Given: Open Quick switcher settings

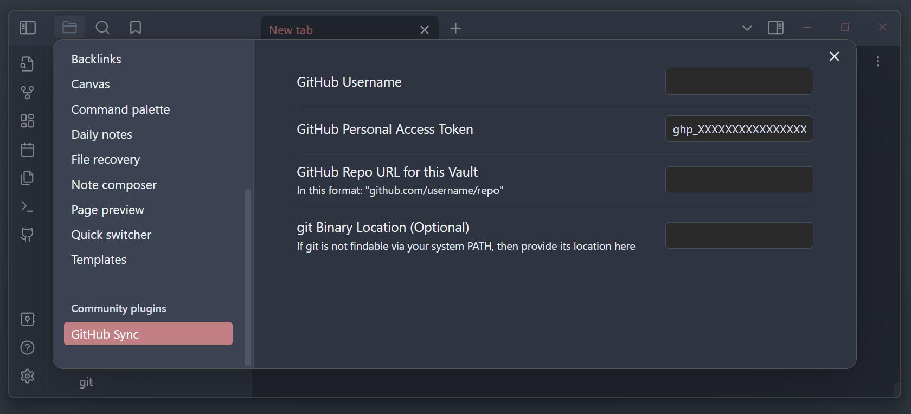Looking at the screenshot, I should coord(111,235).
